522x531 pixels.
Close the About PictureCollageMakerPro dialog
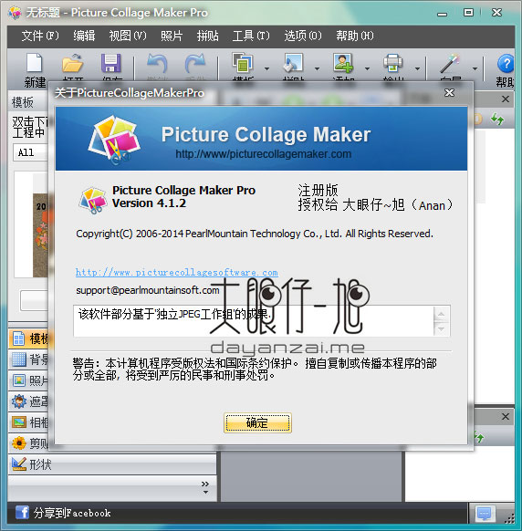(x=449, y=92)
